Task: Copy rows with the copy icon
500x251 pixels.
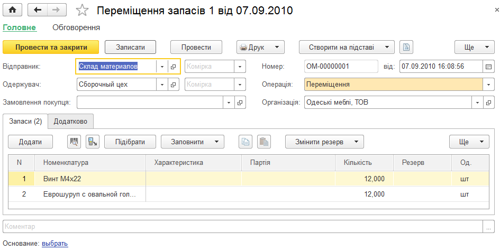Action: click(246, 142)
